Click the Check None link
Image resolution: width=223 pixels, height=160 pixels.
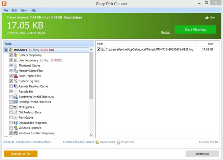click(x=24, y=142)
